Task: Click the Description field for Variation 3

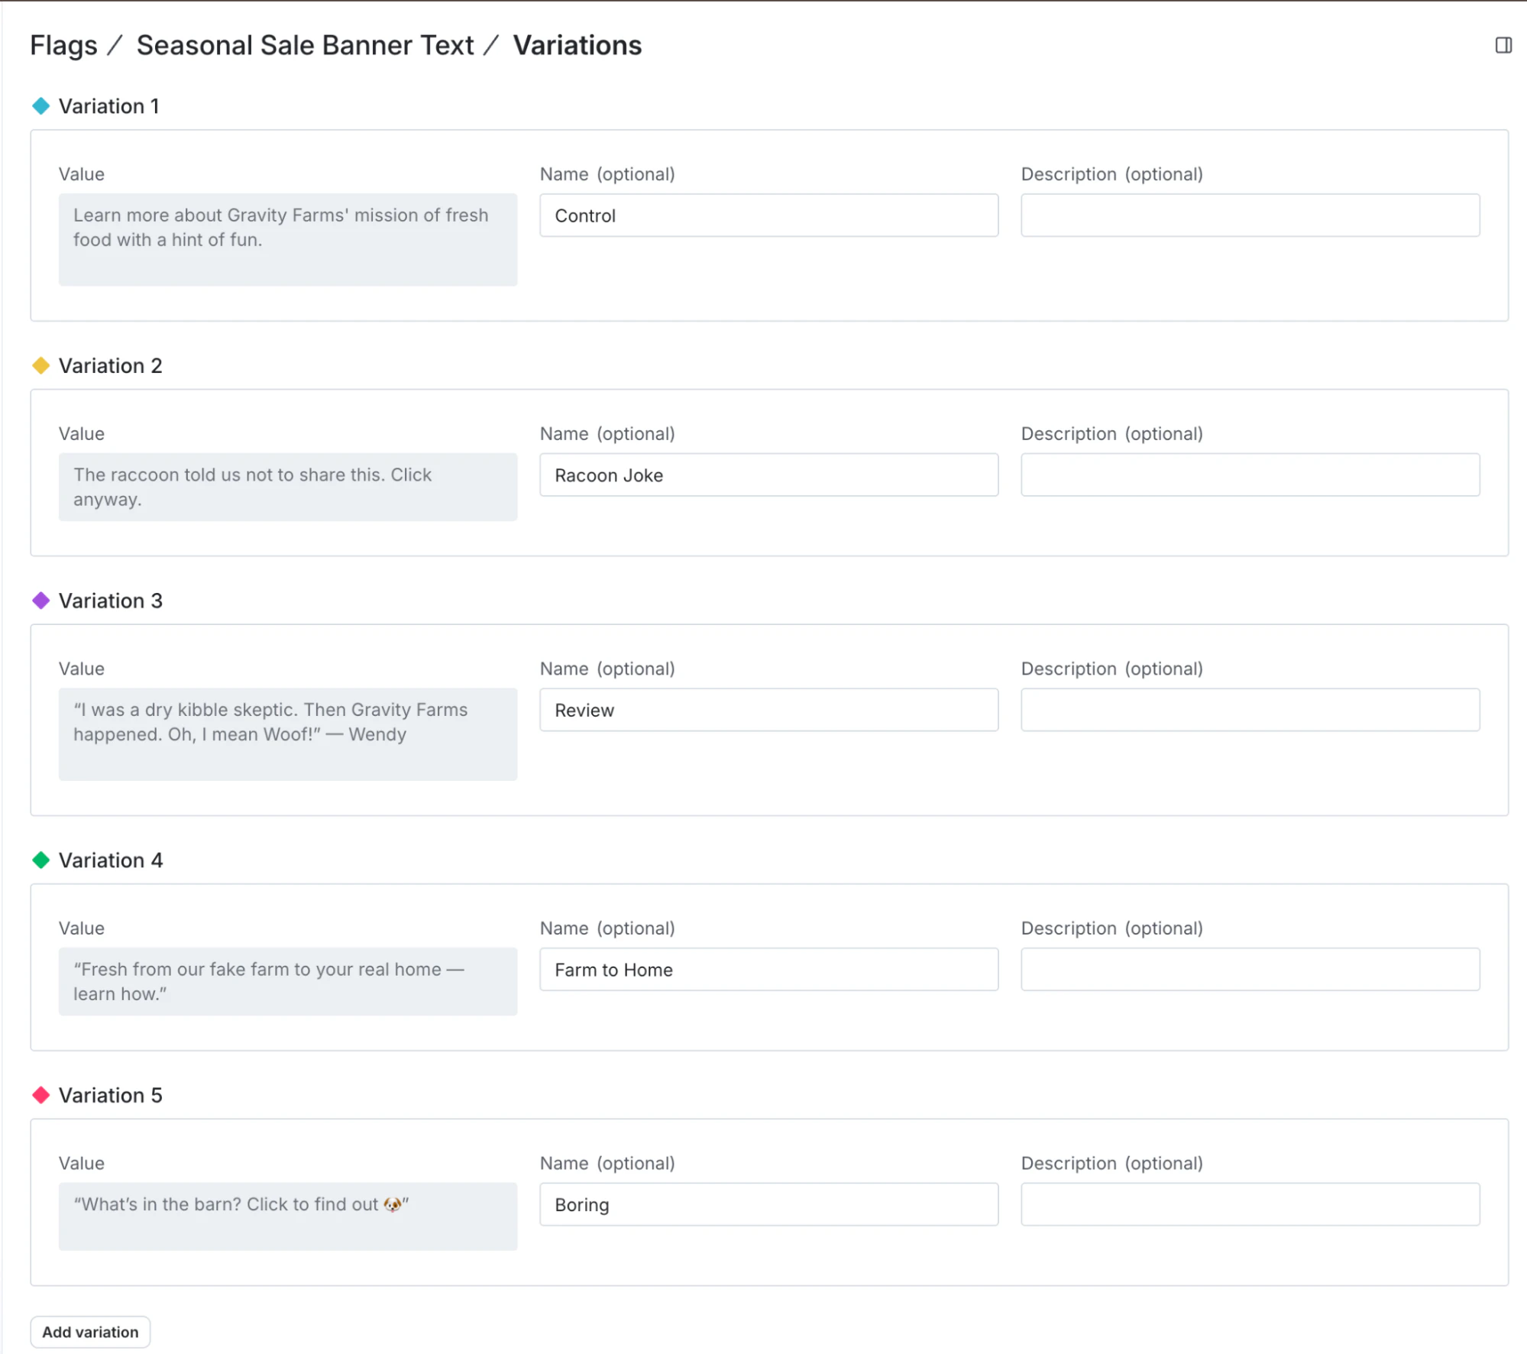Action: click(1248, 710)
